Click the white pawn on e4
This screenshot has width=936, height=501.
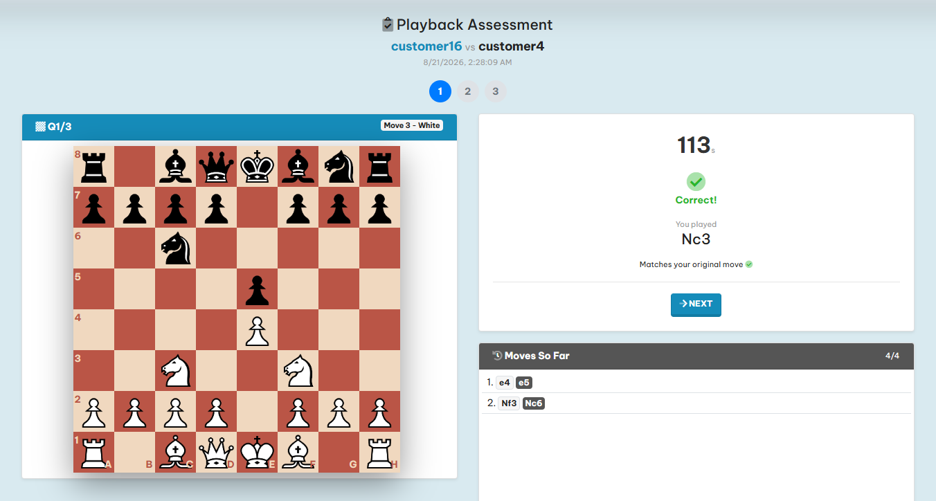(257, 329)
